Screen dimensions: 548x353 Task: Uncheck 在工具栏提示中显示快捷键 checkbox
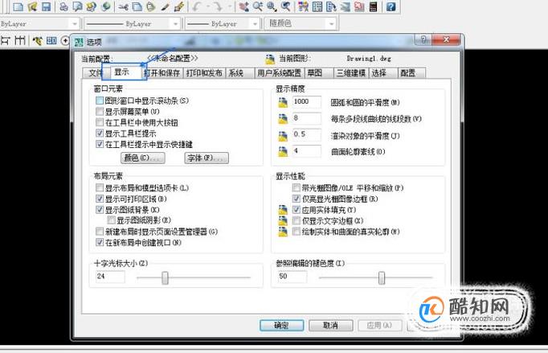pyautogui.click(x=100, y=144)
